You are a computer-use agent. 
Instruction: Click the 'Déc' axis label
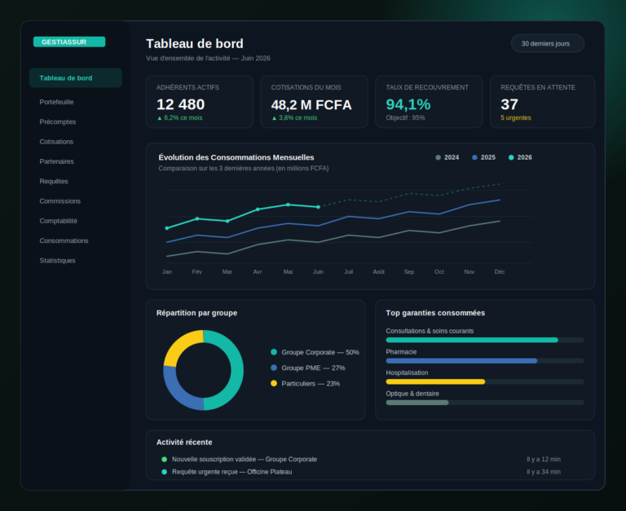500,272
